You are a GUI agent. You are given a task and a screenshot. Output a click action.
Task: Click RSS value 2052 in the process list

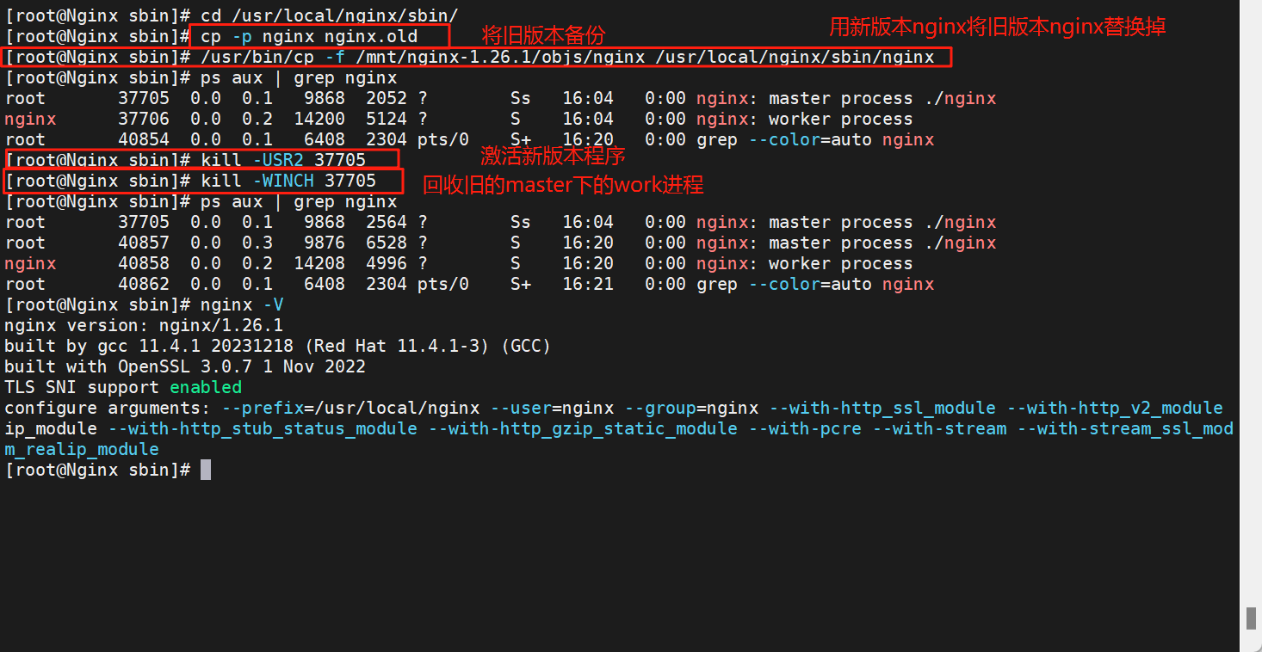click(x=387, y=98)
